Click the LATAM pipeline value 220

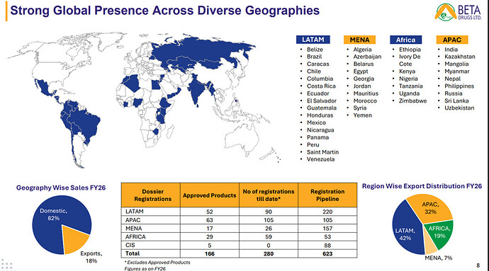click(x=327, y=212)
